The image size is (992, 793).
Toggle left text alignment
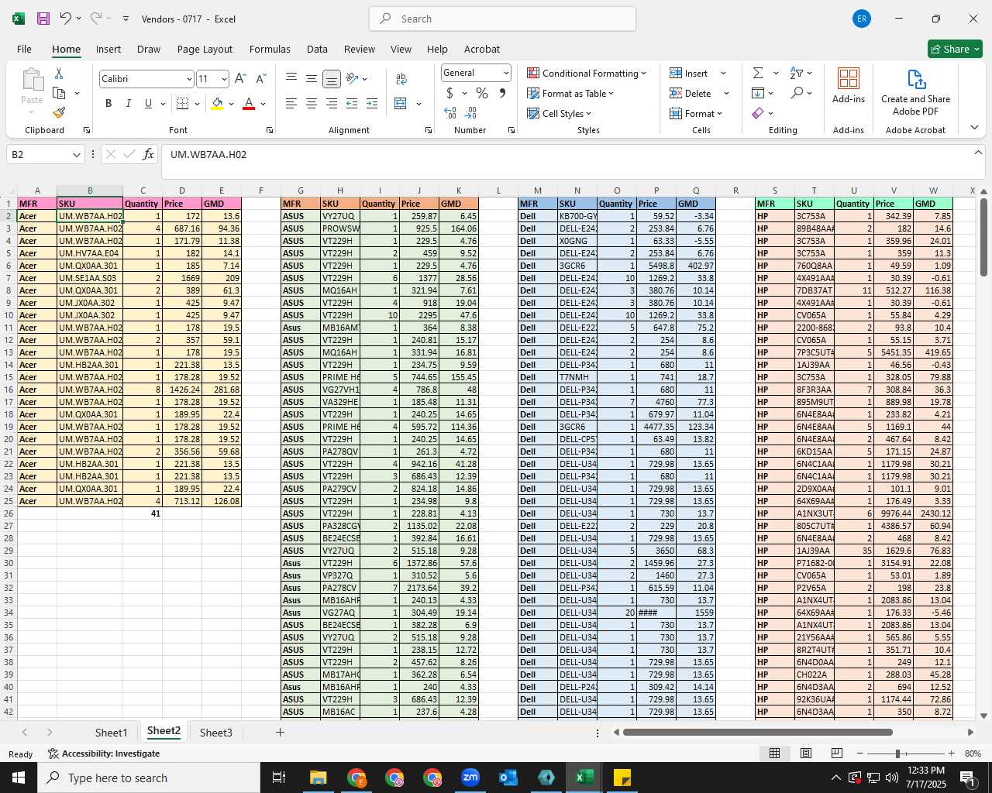(291, 104)
